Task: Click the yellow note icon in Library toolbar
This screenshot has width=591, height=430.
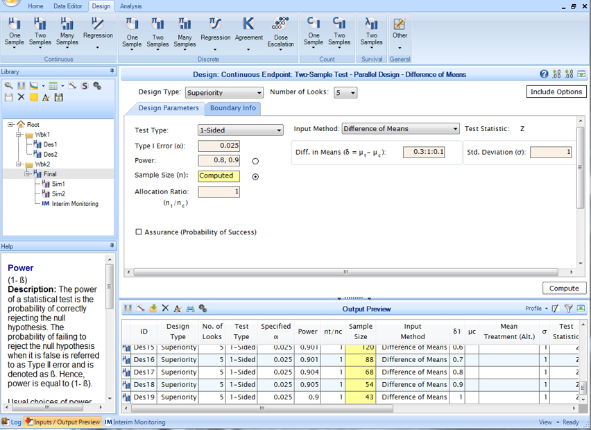Action: [x=34, y=97]
